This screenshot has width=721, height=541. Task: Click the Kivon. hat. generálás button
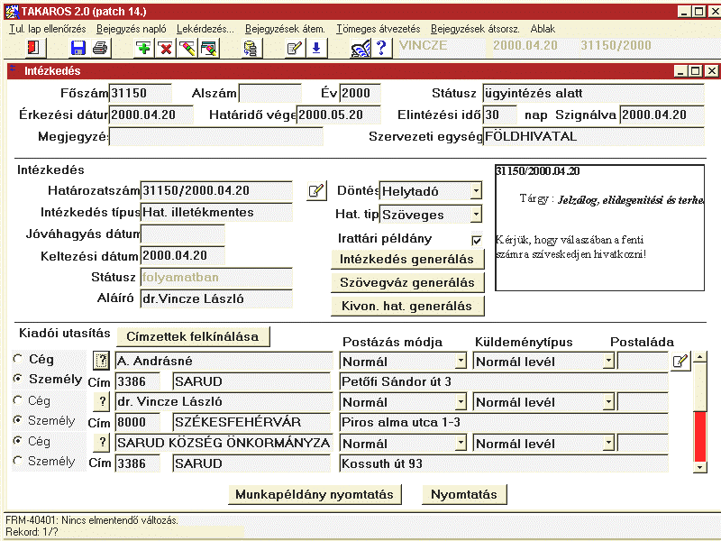coord(407,307)
